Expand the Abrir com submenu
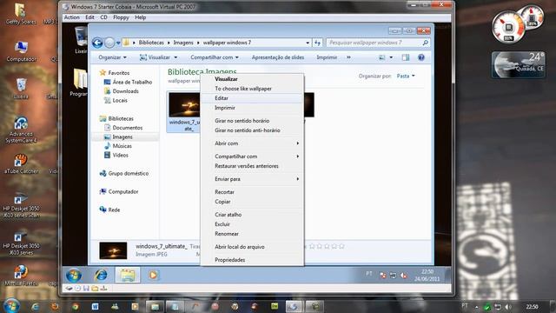Screen dimensions: 556x313 pyautogui.click(x=252, y=143)
